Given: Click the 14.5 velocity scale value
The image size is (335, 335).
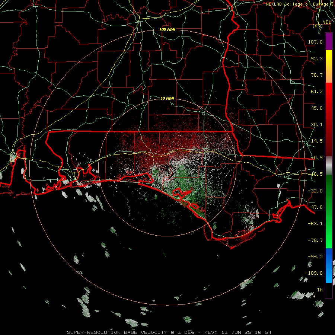Looking at the screenshot, I should click(317, 141).
